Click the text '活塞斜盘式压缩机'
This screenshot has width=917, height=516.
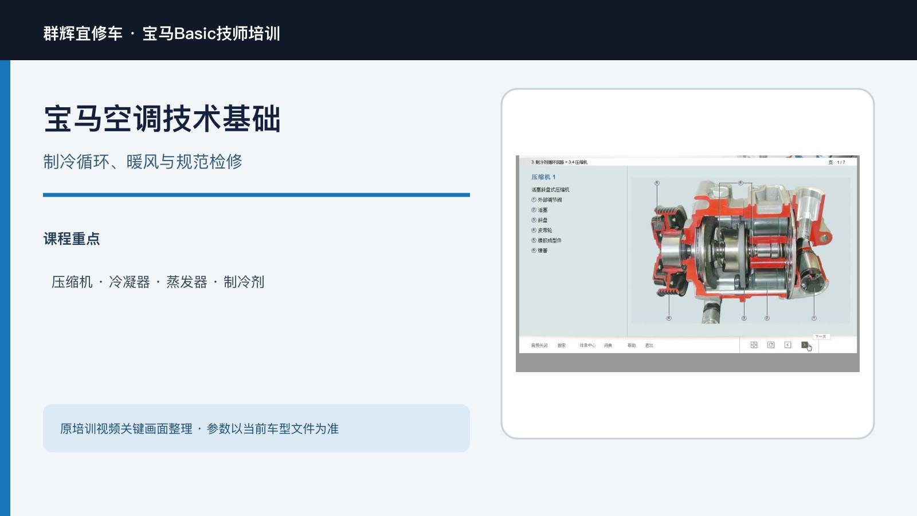pos(550,190)
